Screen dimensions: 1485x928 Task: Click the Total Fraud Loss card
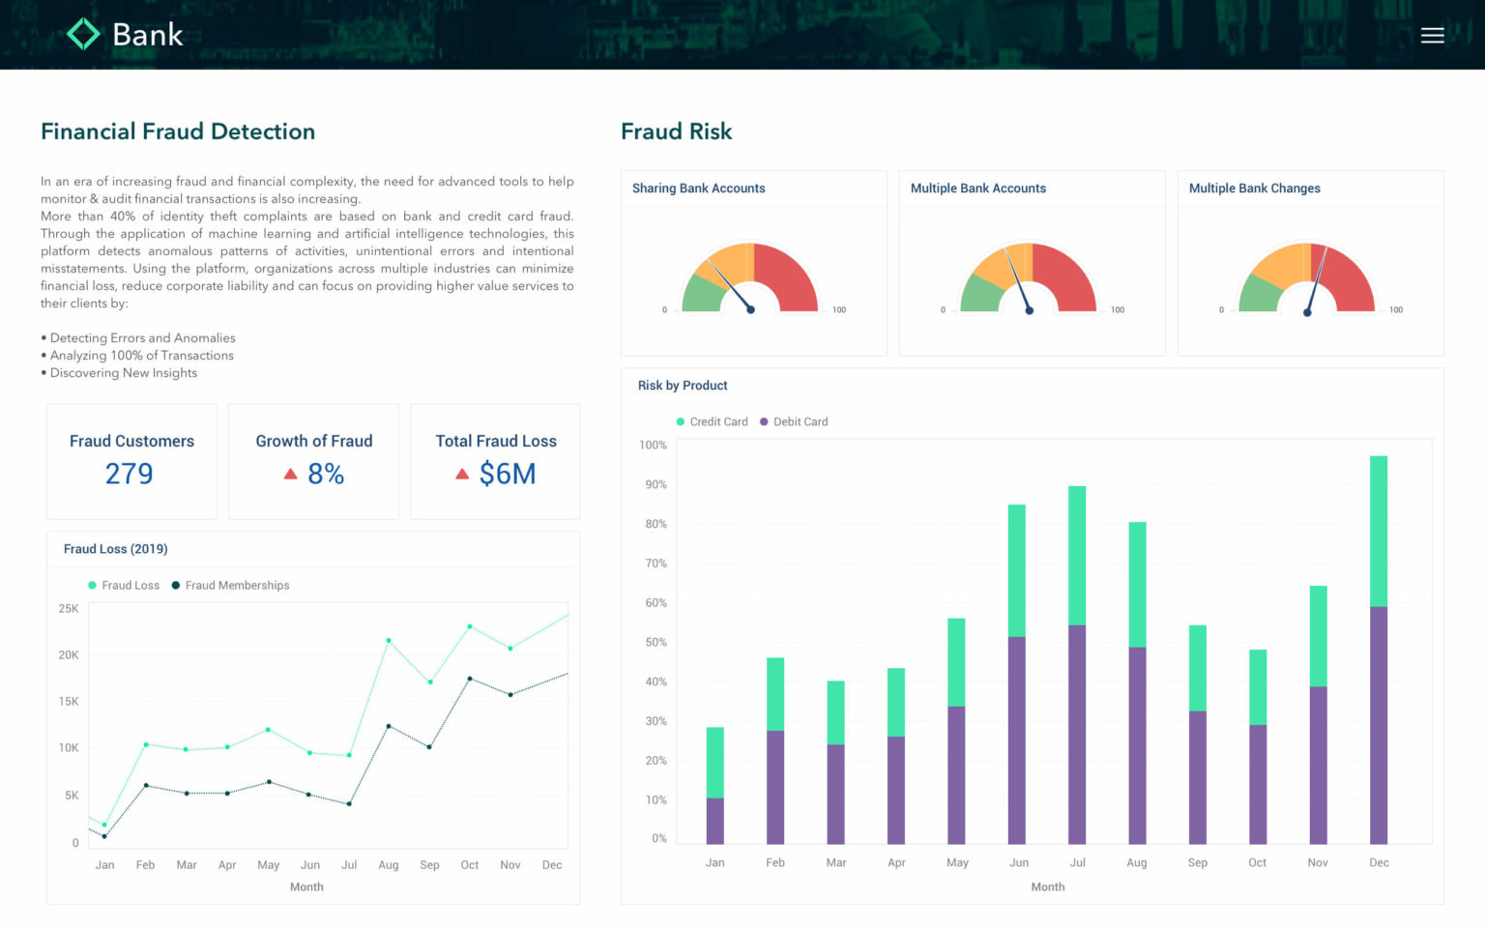495,461
